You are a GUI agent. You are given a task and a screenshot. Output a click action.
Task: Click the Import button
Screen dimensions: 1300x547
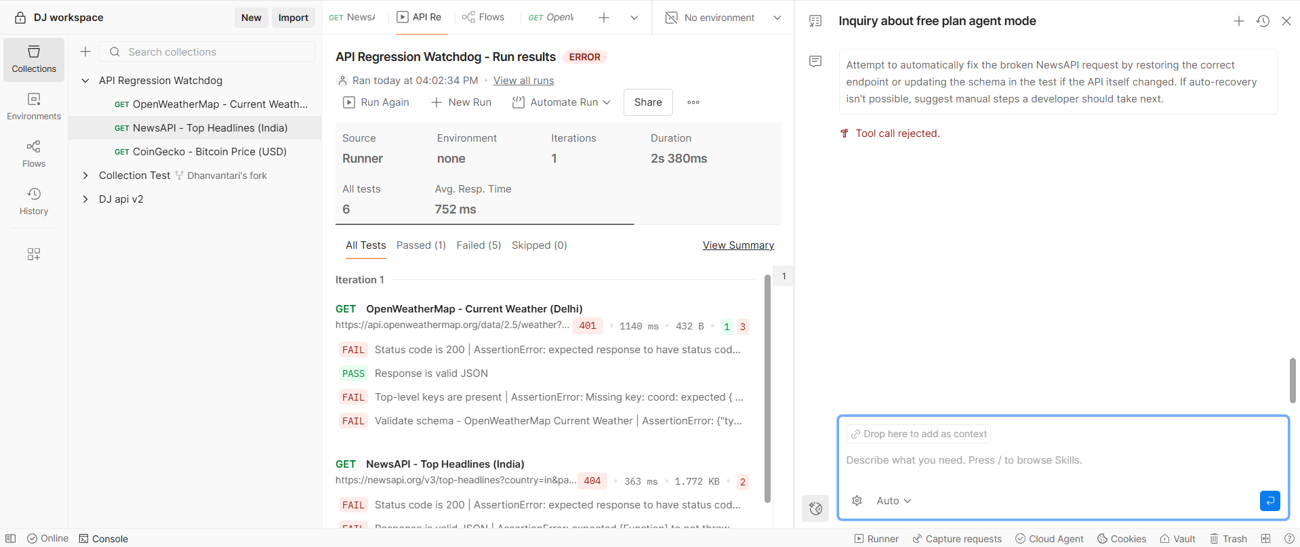[293, 18]
